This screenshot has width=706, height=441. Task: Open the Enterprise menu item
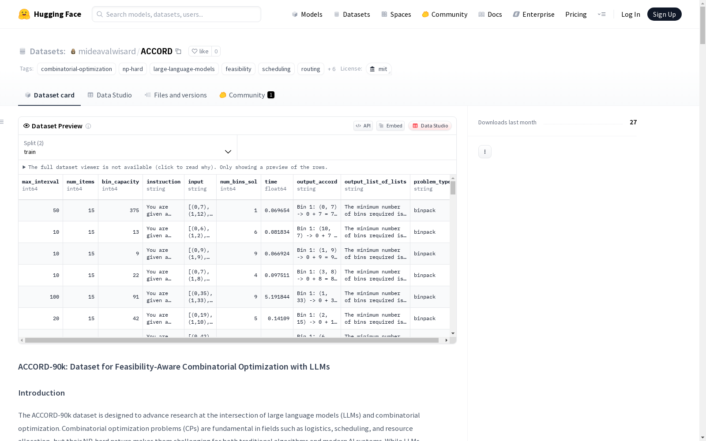point(534,14)
